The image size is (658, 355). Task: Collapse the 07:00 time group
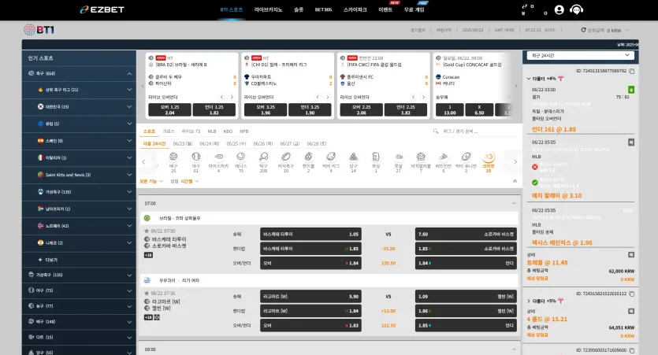(514, 203)
